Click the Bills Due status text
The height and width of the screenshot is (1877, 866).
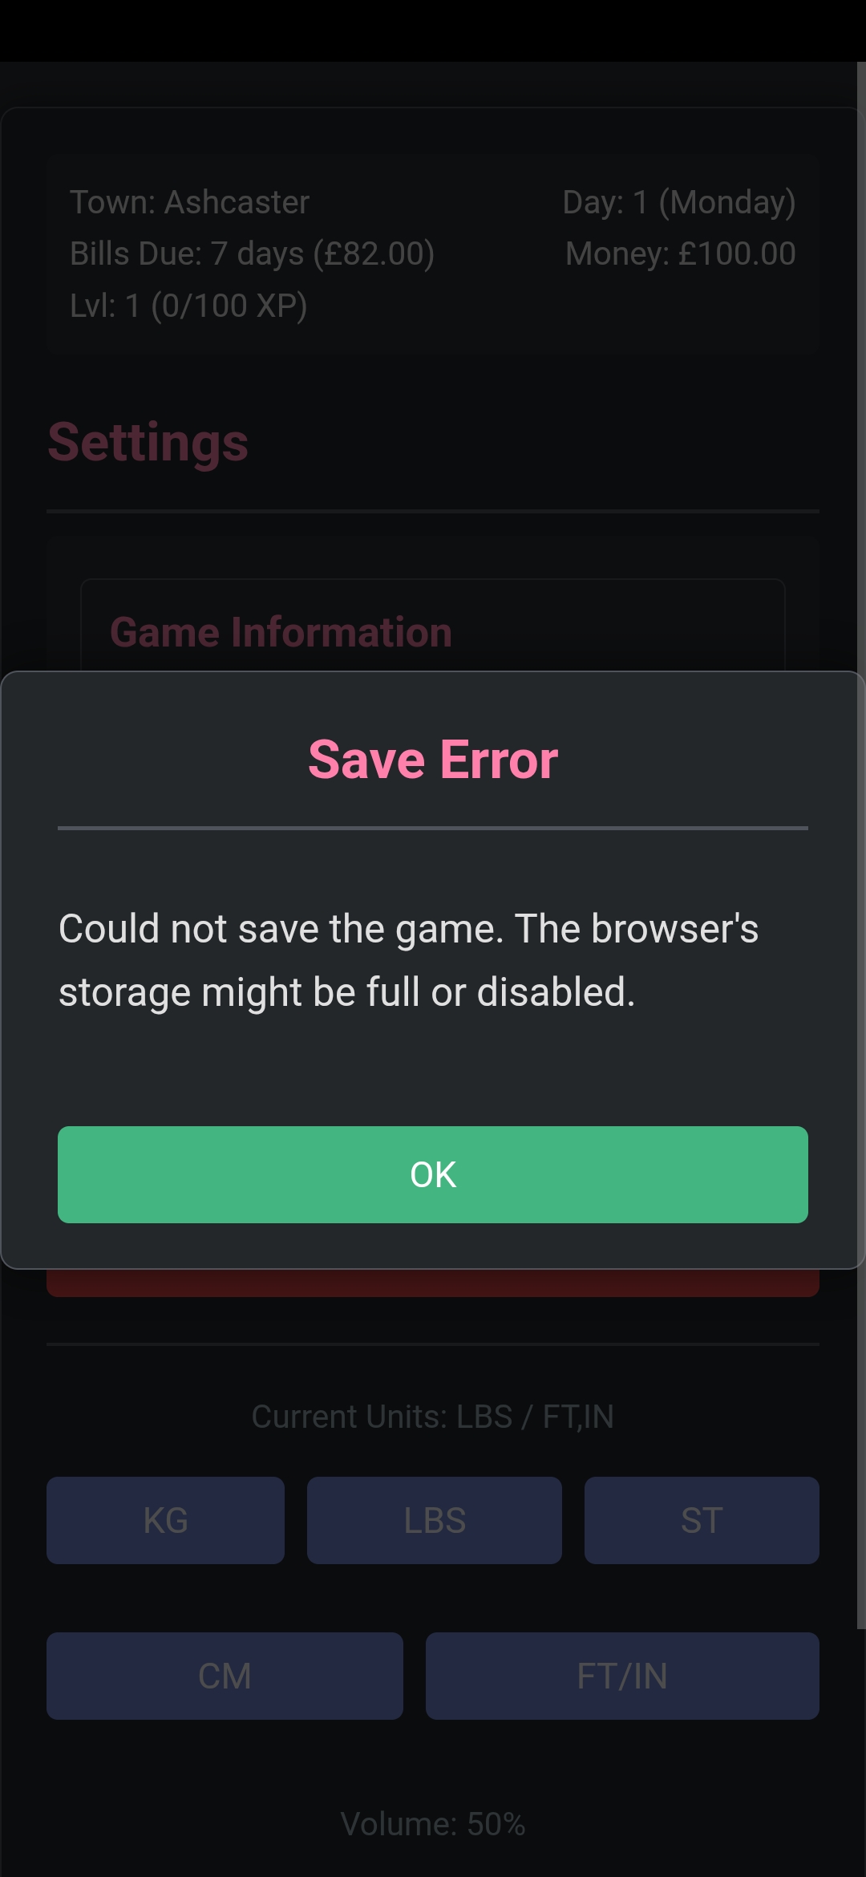coord(252,253)
